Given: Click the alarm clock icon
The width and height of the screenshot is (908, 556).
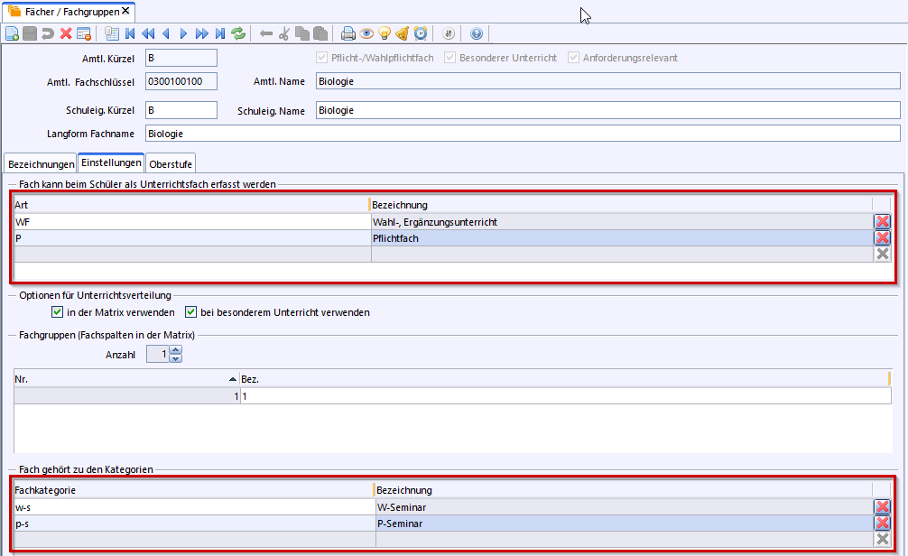Looking at the screenshot, I should 421,33.
